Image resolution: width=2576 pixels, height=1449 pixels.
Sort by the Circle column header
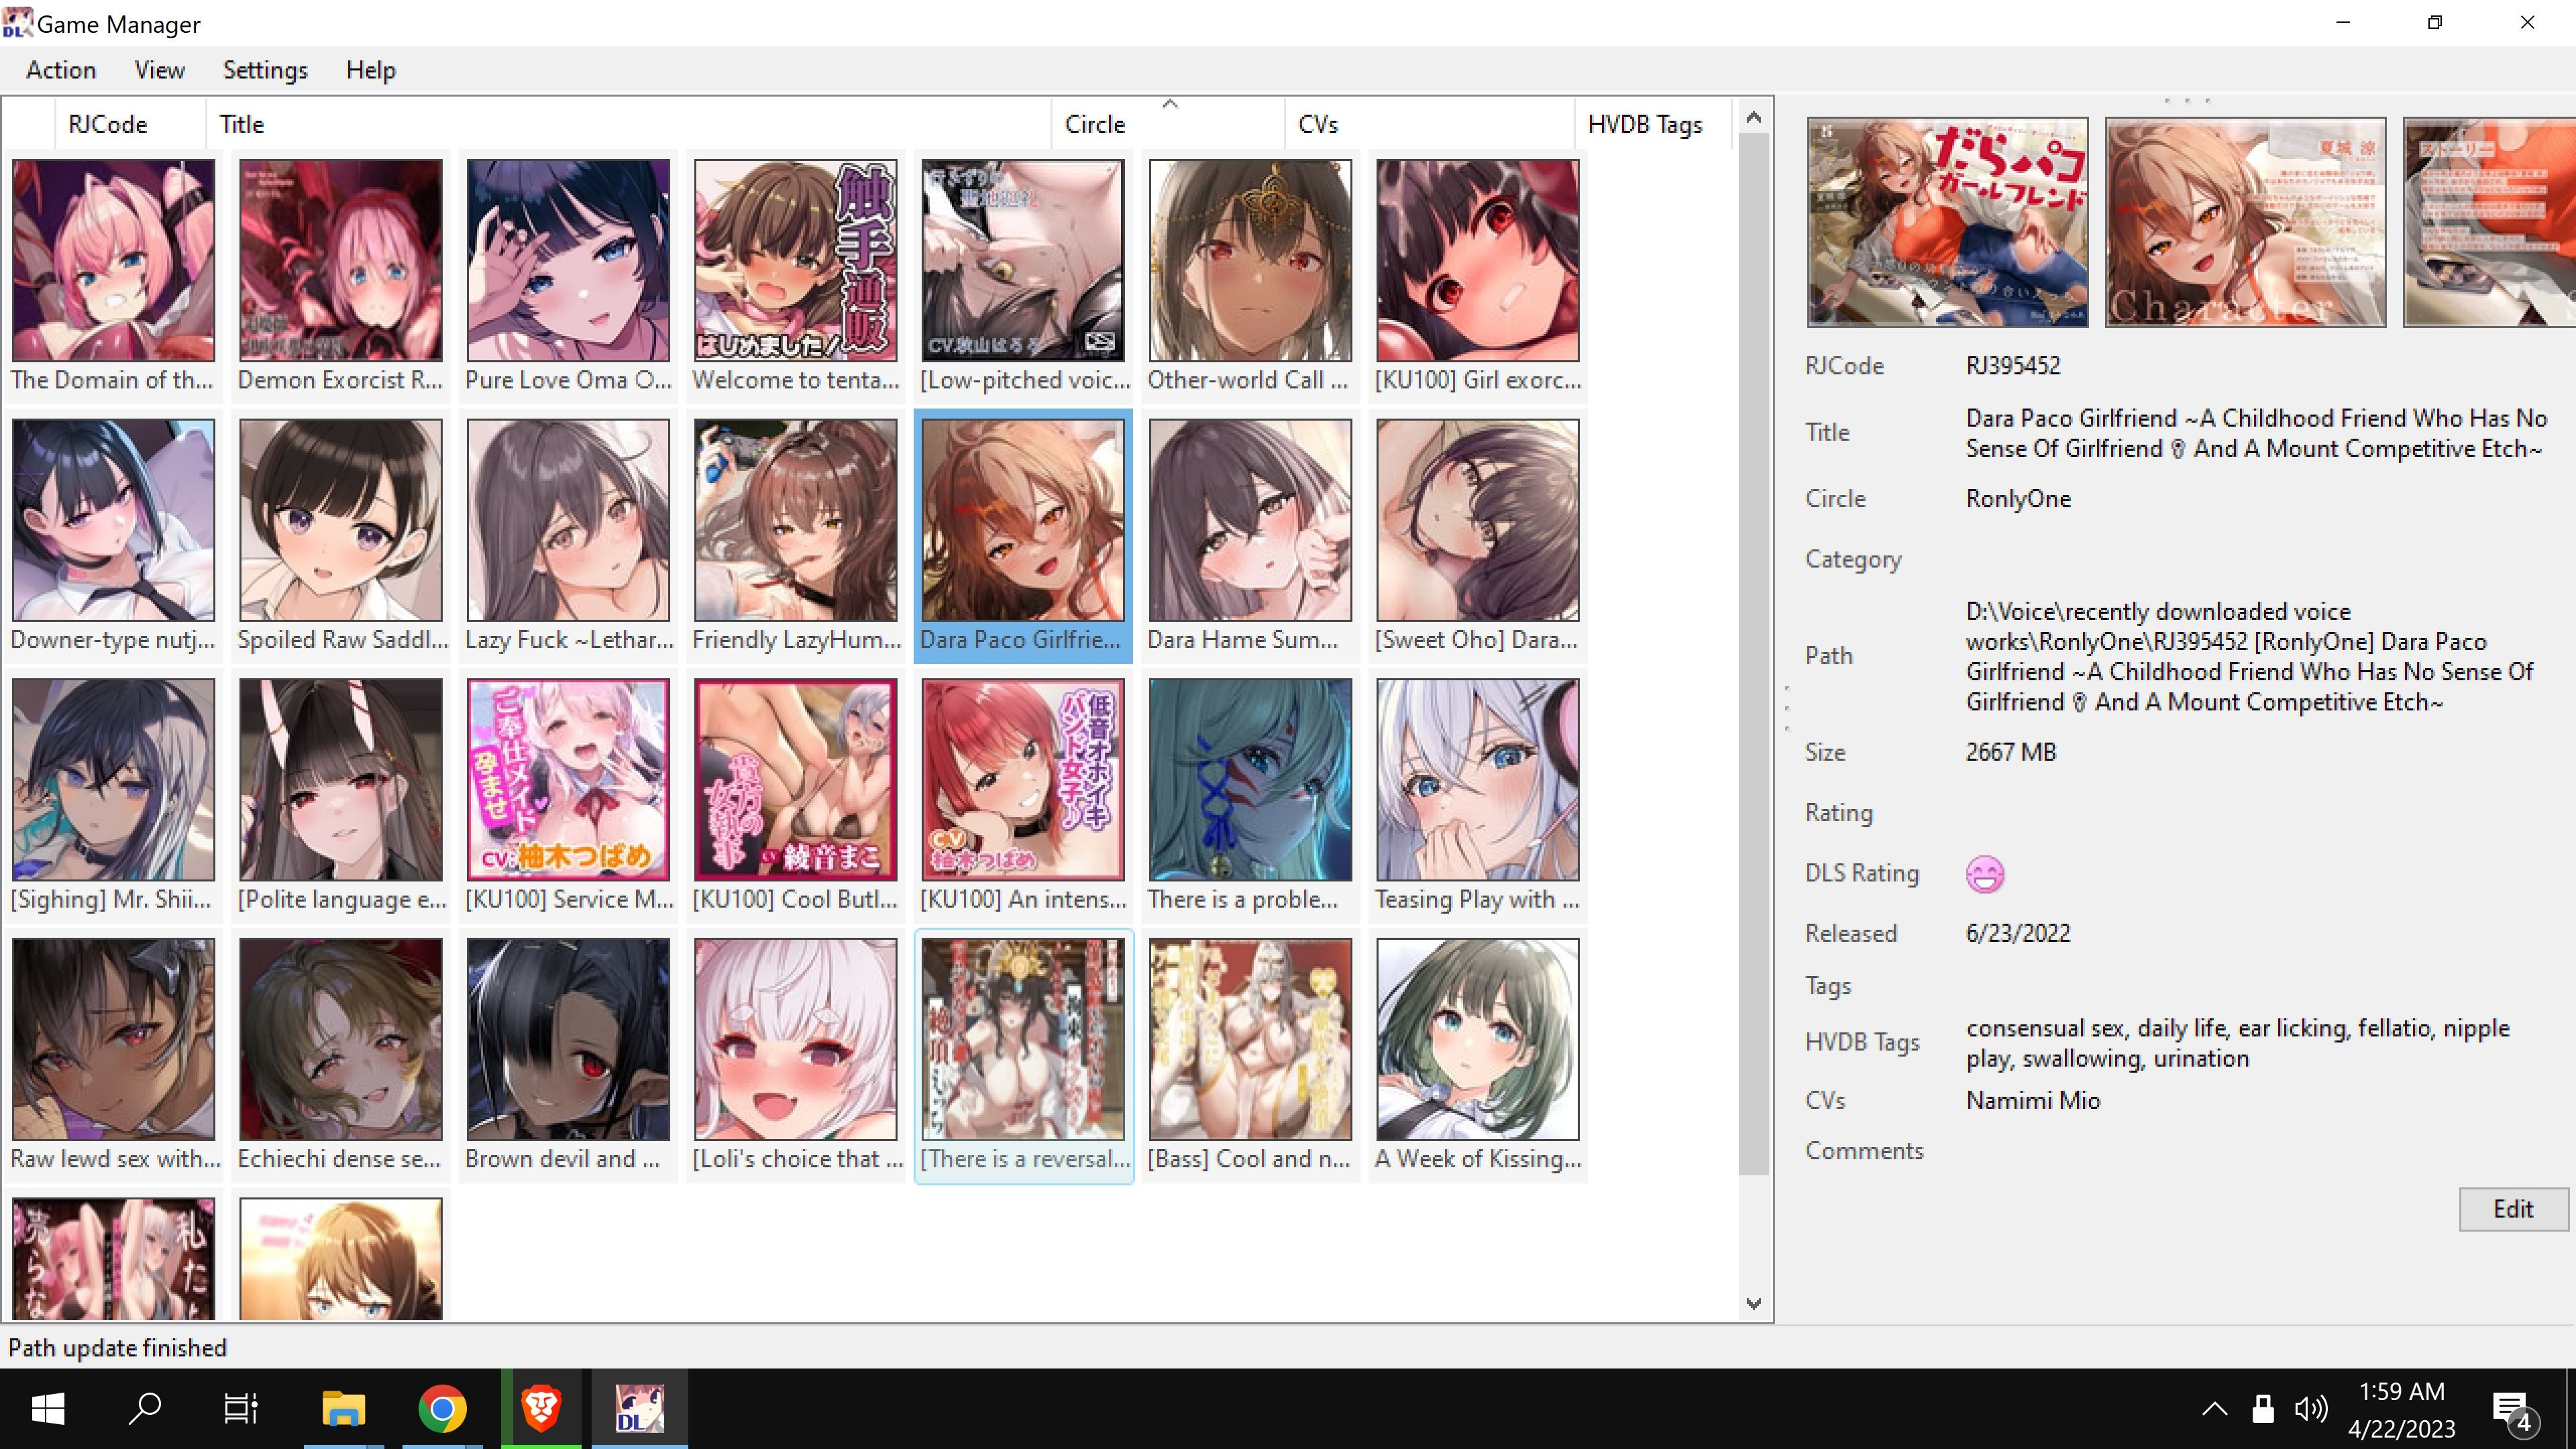tap(1168, 124)
